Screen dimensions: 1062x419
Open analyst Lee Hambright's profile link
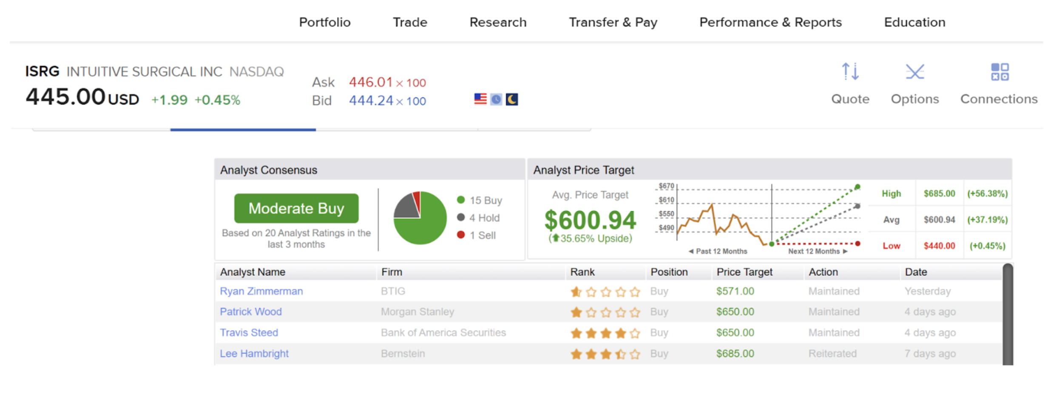click(x=254, y=354)
